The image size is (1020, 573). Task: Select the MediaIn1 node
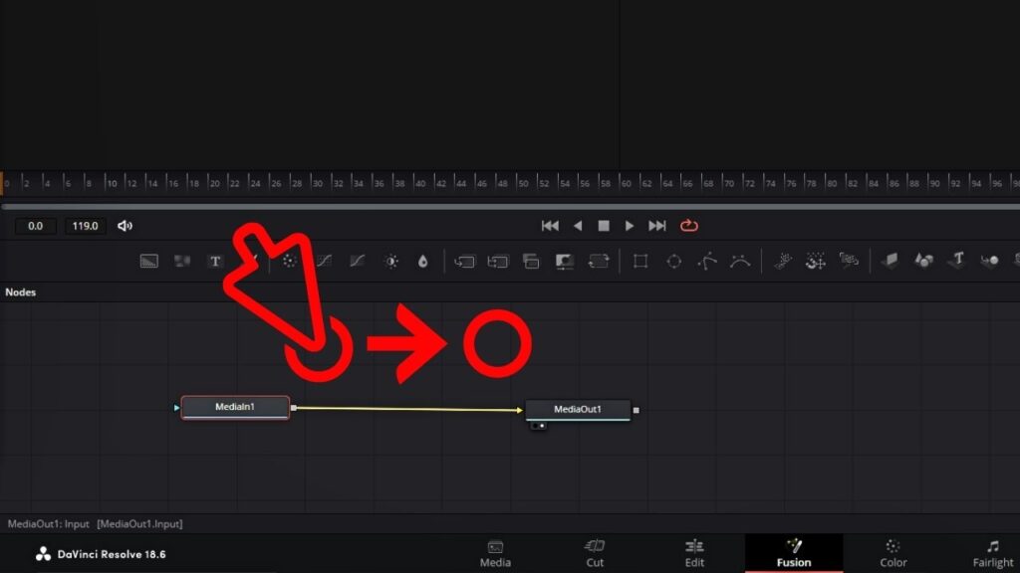point(234,407)
